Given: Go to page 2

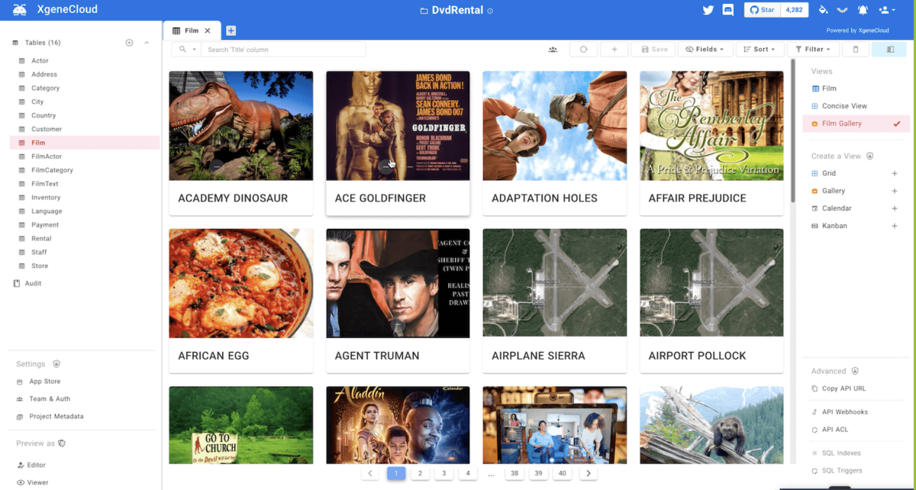Looking at the screenshot, I should 420,473.
